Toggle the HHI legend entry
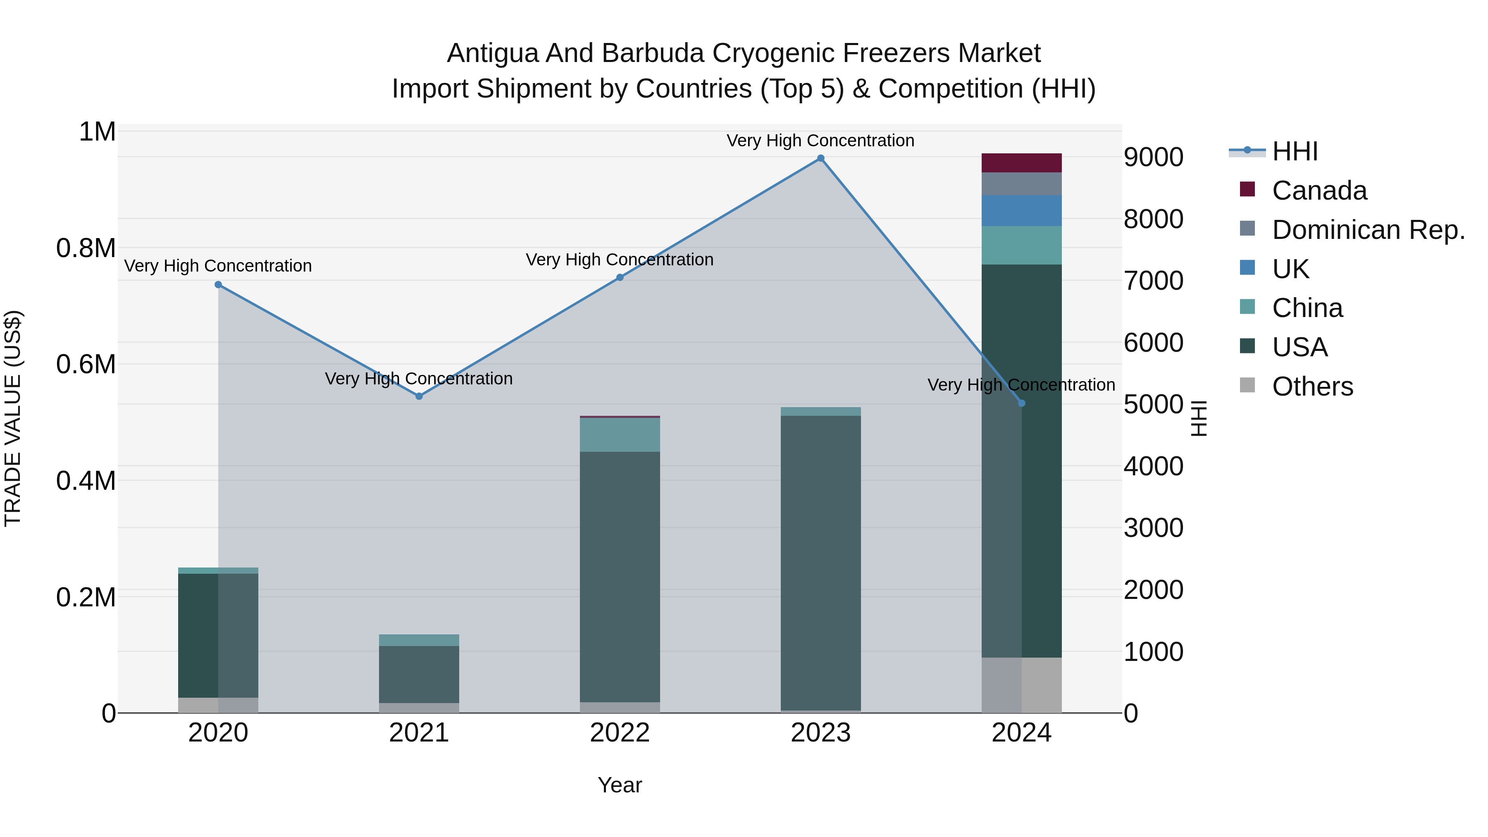Image resolution: width=1488 pixels, height=837 pixels. click(1274, 151)
